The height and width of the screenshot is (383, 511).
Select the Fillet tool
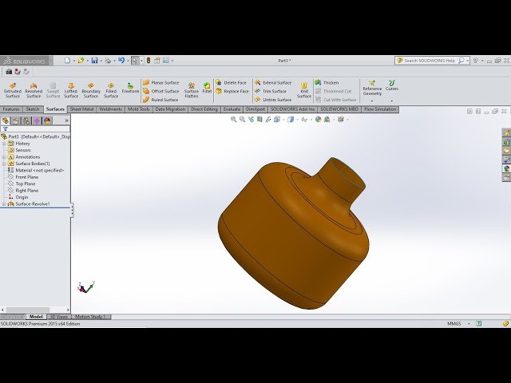pyautogui.click(x=207, y=88)
